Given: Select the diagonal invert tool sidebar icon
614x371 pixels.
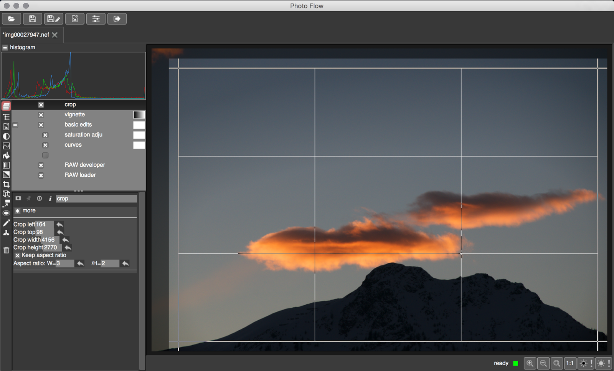Looking at the screenshot, I should 6,175.
